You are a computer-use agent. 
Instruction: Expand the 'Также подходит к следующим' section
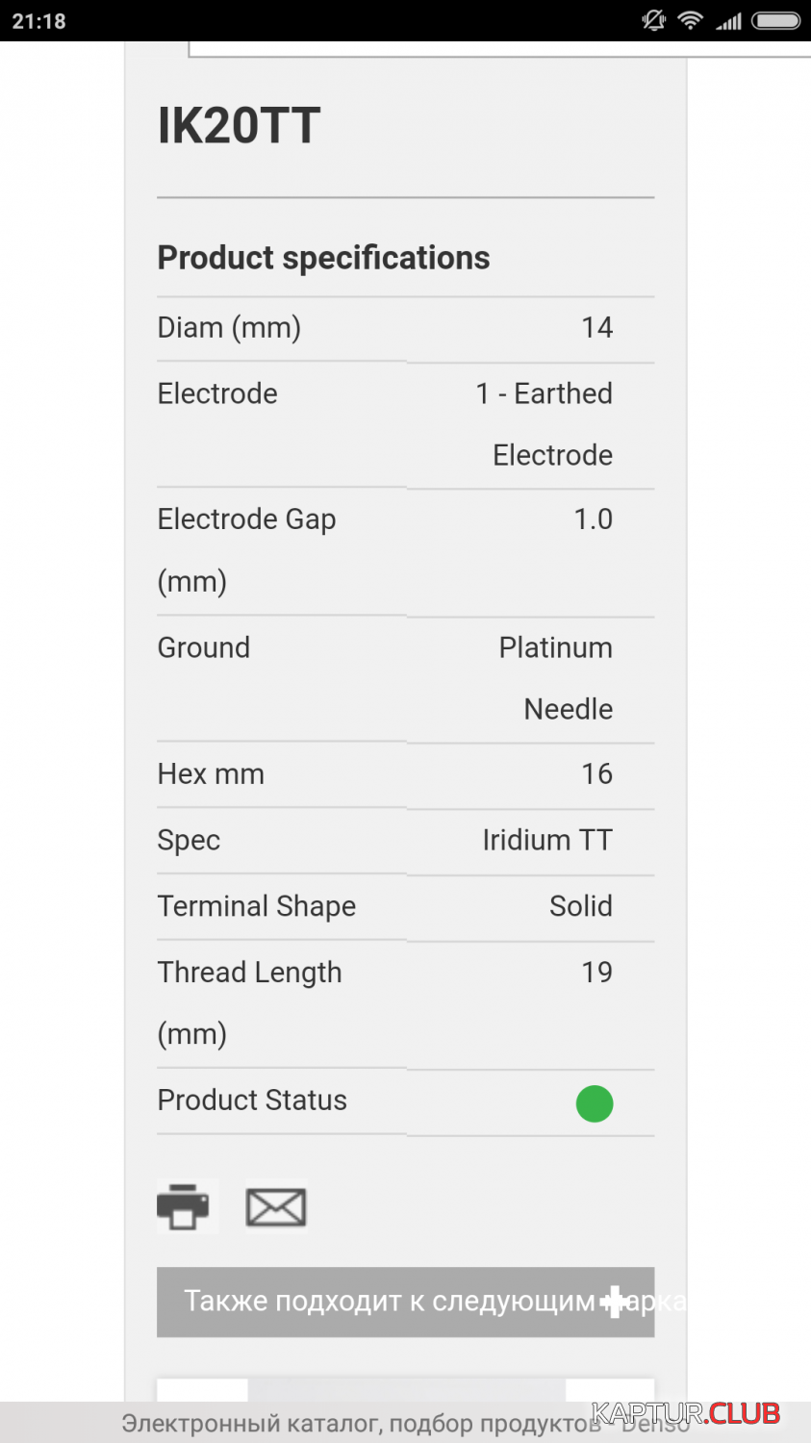pos(405,1302)
